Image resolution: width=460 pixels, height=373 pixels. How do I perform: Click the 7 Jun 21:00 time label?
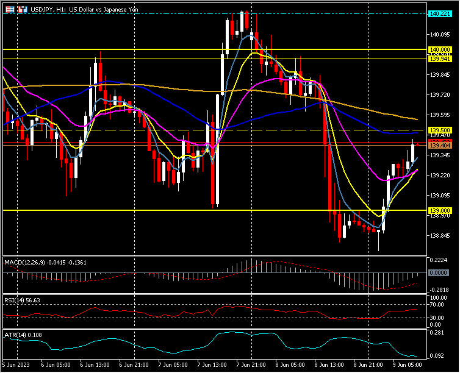click(x=251, y=364)
